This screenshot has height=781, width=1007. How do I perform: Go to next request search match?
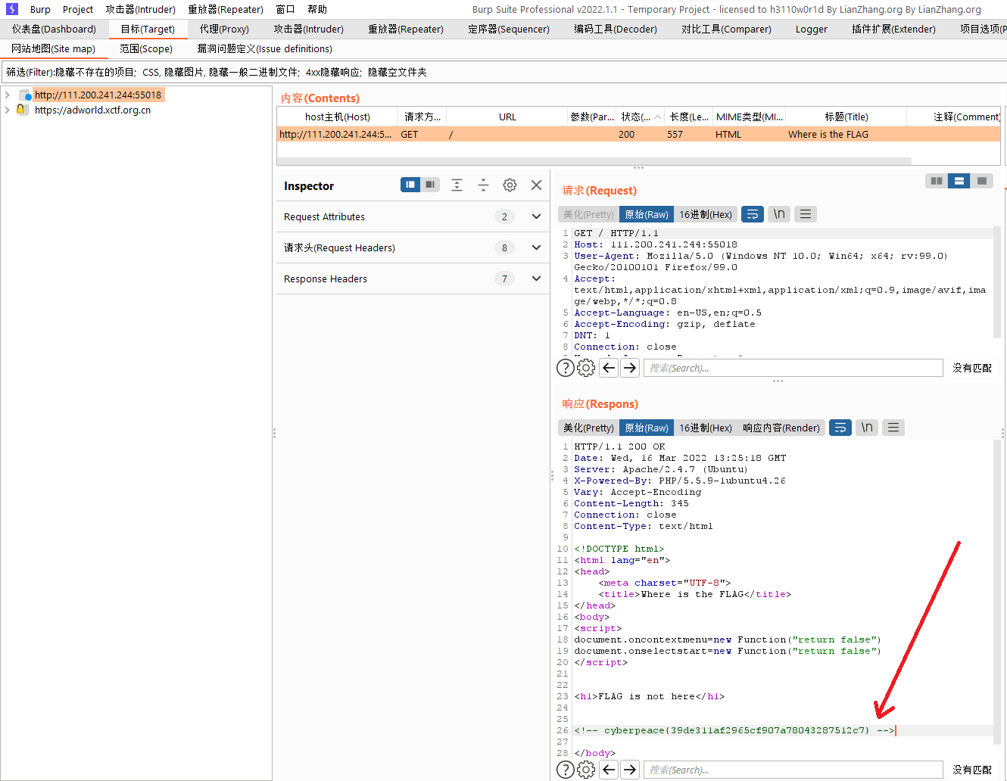click(630, 368)
